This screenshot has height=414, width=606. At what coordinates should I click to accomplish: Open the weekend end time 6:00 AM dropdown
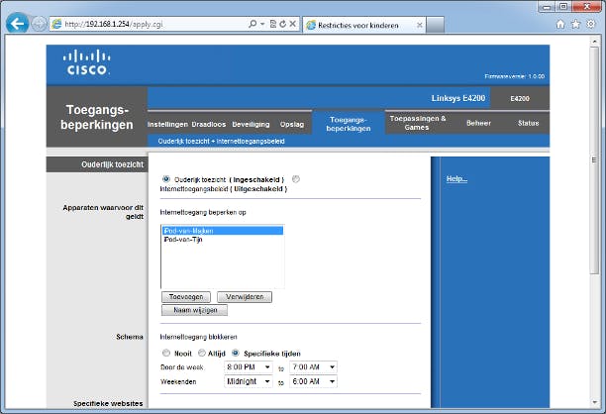pyautogui.click(x=313, y=381)
